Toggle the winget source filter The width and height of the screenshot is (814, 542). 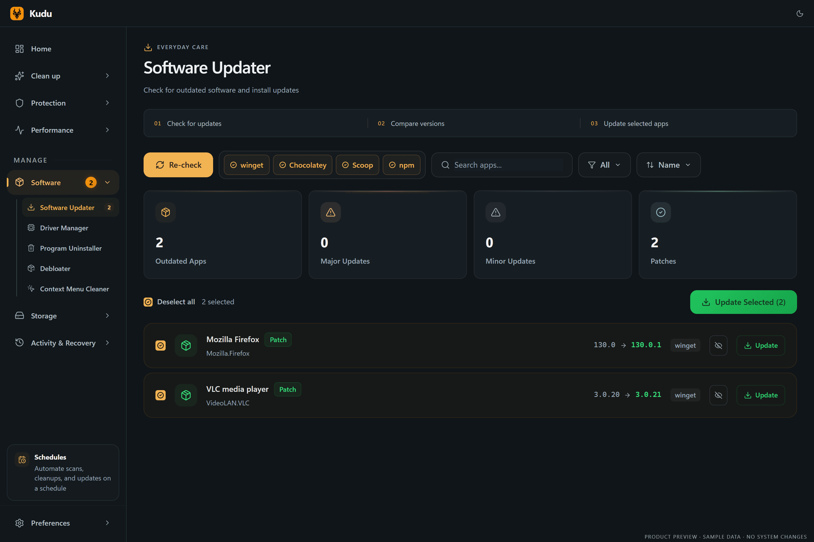[x=247, y=165]
